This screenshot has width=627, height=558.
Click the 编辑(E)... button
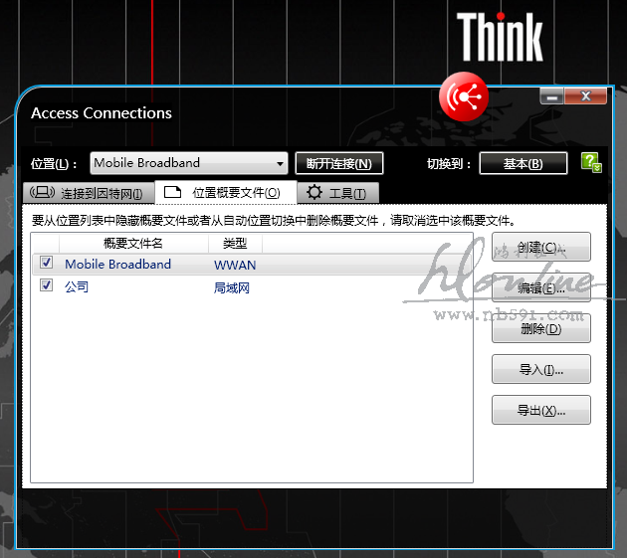click(541, 287)
